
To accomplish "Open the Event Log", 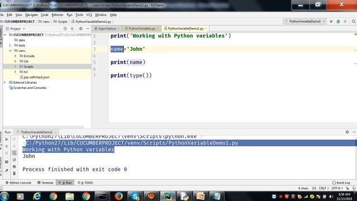I will (x=341, y=183).
